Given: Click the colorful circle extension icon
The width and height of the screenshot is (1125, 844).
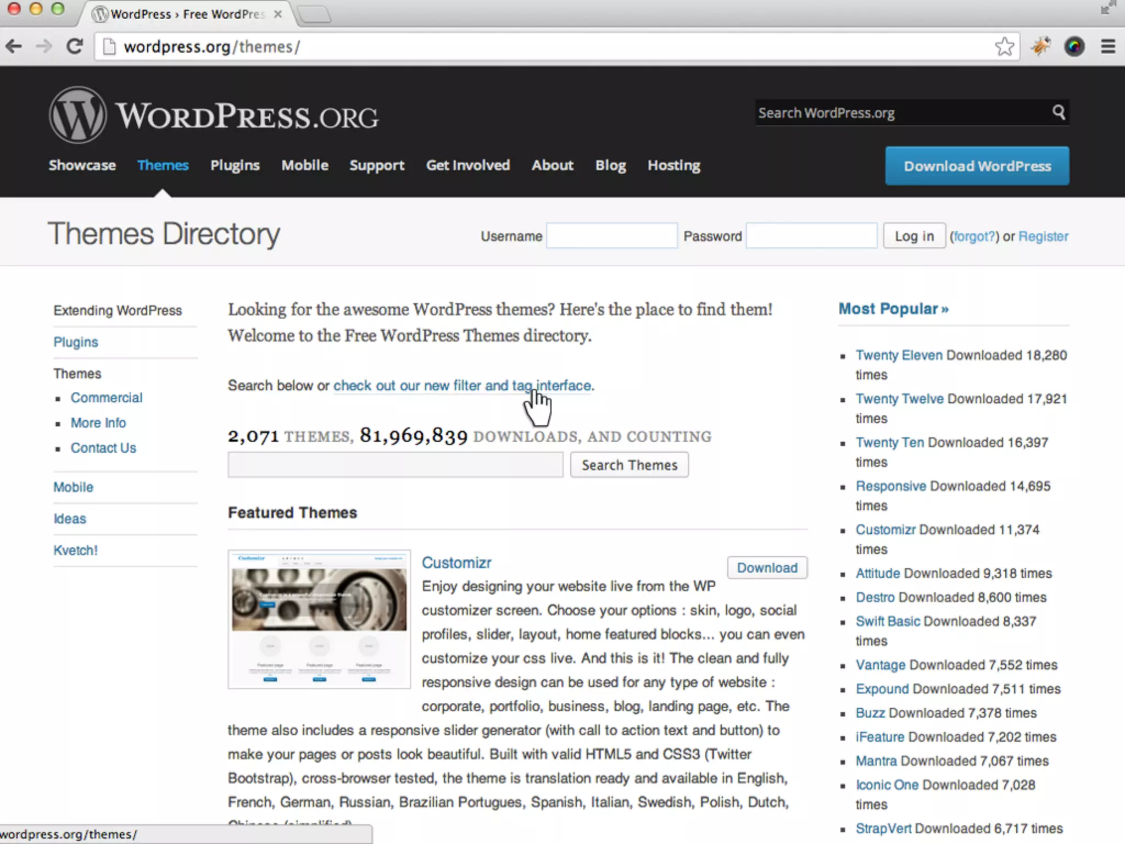Looking at the screenshot, I should click(x=1074, y=47).
